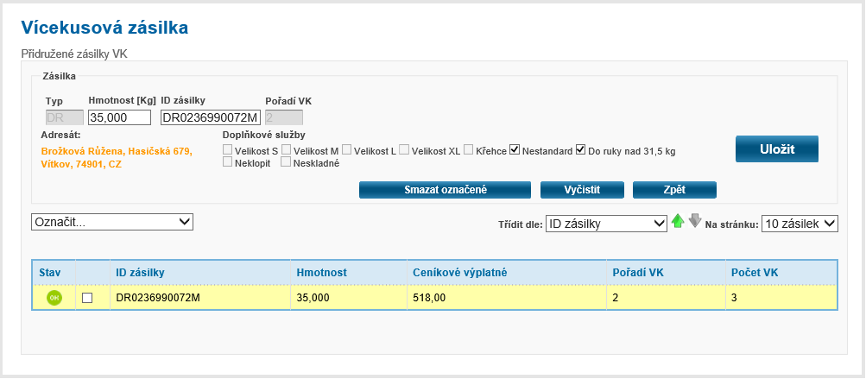Screen dimensions: 866x379
Task: Select the DR0236990072M row checkbox
Action: 87,298
